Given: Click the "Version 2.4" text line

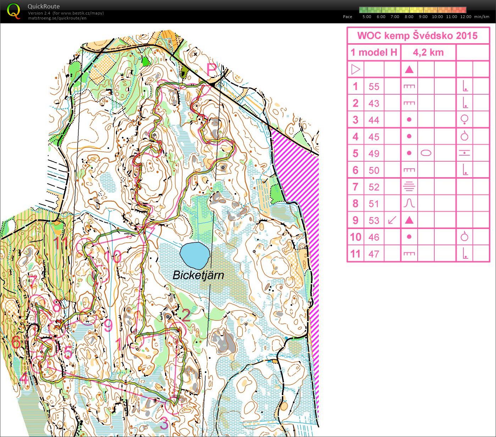Looking at the screenshot, I should 66,13.
